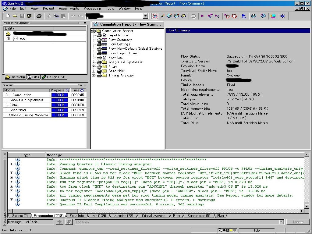Click the Copy toolbar icon
This screenshot has height=234, width=312.
[x=56, y=16]
